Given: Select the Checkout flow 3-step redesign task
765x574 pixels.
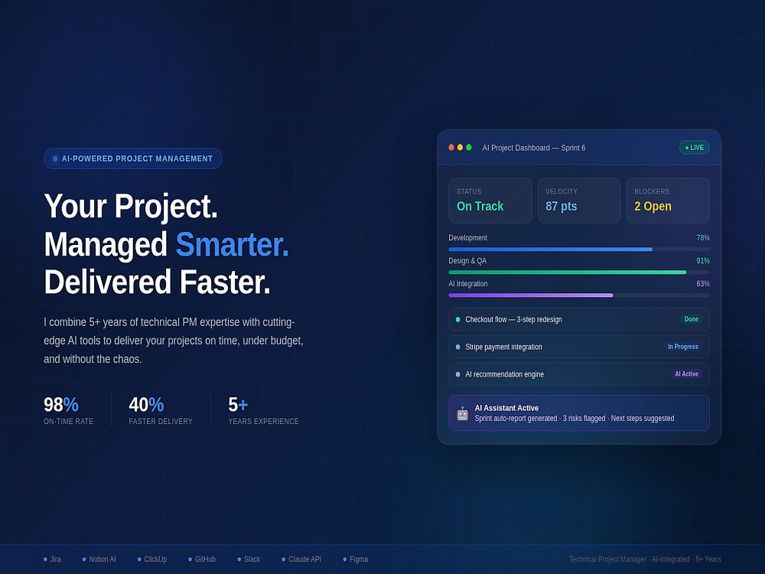Looking at the screenshot, I should 579,319.
